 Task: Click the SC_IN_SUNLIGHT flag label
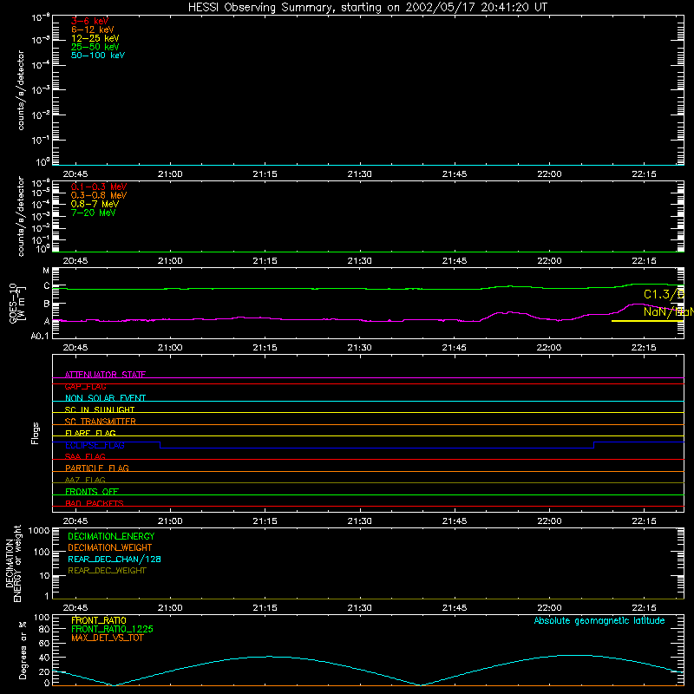100,409
